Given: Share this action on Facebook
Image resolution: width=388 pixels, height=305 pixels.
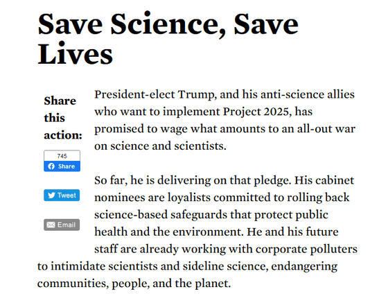Looking at the screenshot, I should tap(62, 166).
